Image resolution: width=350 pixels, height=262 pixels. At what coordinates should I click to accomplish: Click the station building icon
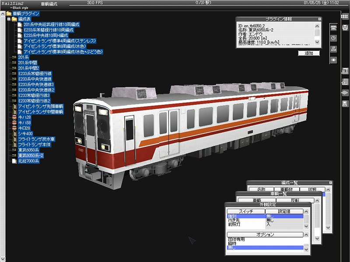(345, 71)
